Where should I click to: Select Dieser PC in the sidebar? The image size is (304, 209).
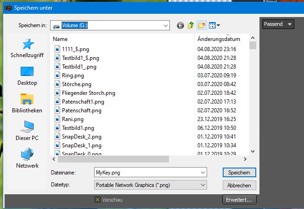click(27, 131)
